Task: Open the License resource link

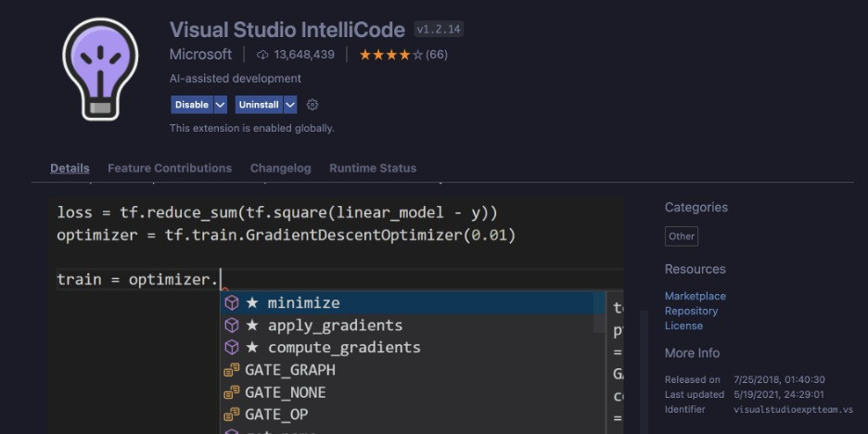Action: pos(683,326)
